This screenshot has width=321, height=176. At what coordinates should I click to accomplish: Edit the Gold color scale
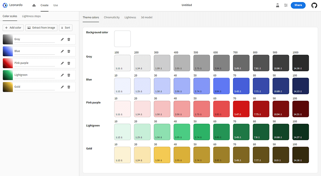(x=62, y=87)
